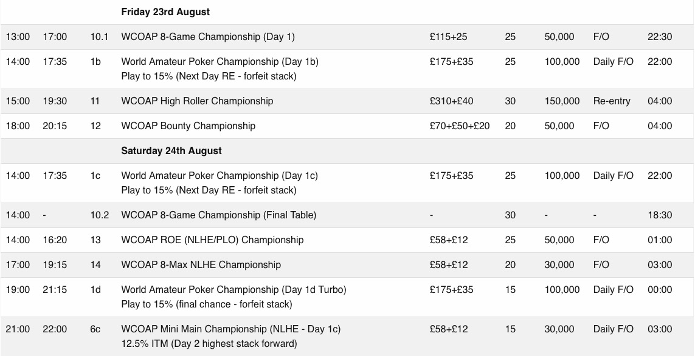This screenshot has height=356, width=695.
Task: Click WCOAP Bounty Championship event name
Action: pyautogui.click(x=188, y=126)
